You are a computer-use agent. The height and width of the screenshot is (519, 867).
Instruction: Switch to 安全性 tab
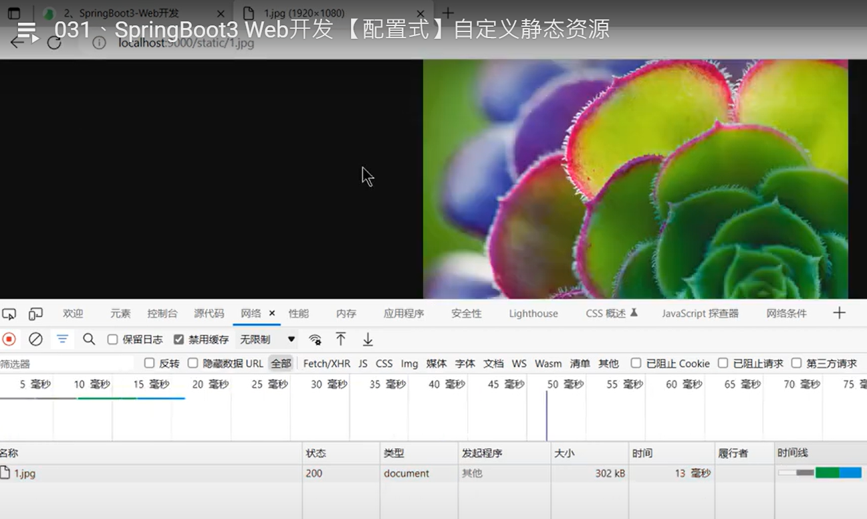467,314
